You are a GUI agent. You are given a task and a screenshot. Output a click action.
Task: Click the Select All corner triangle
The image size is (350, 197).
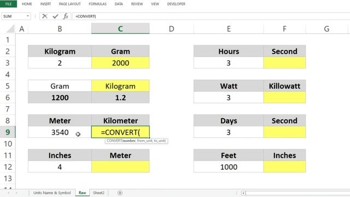pos(10,29)
